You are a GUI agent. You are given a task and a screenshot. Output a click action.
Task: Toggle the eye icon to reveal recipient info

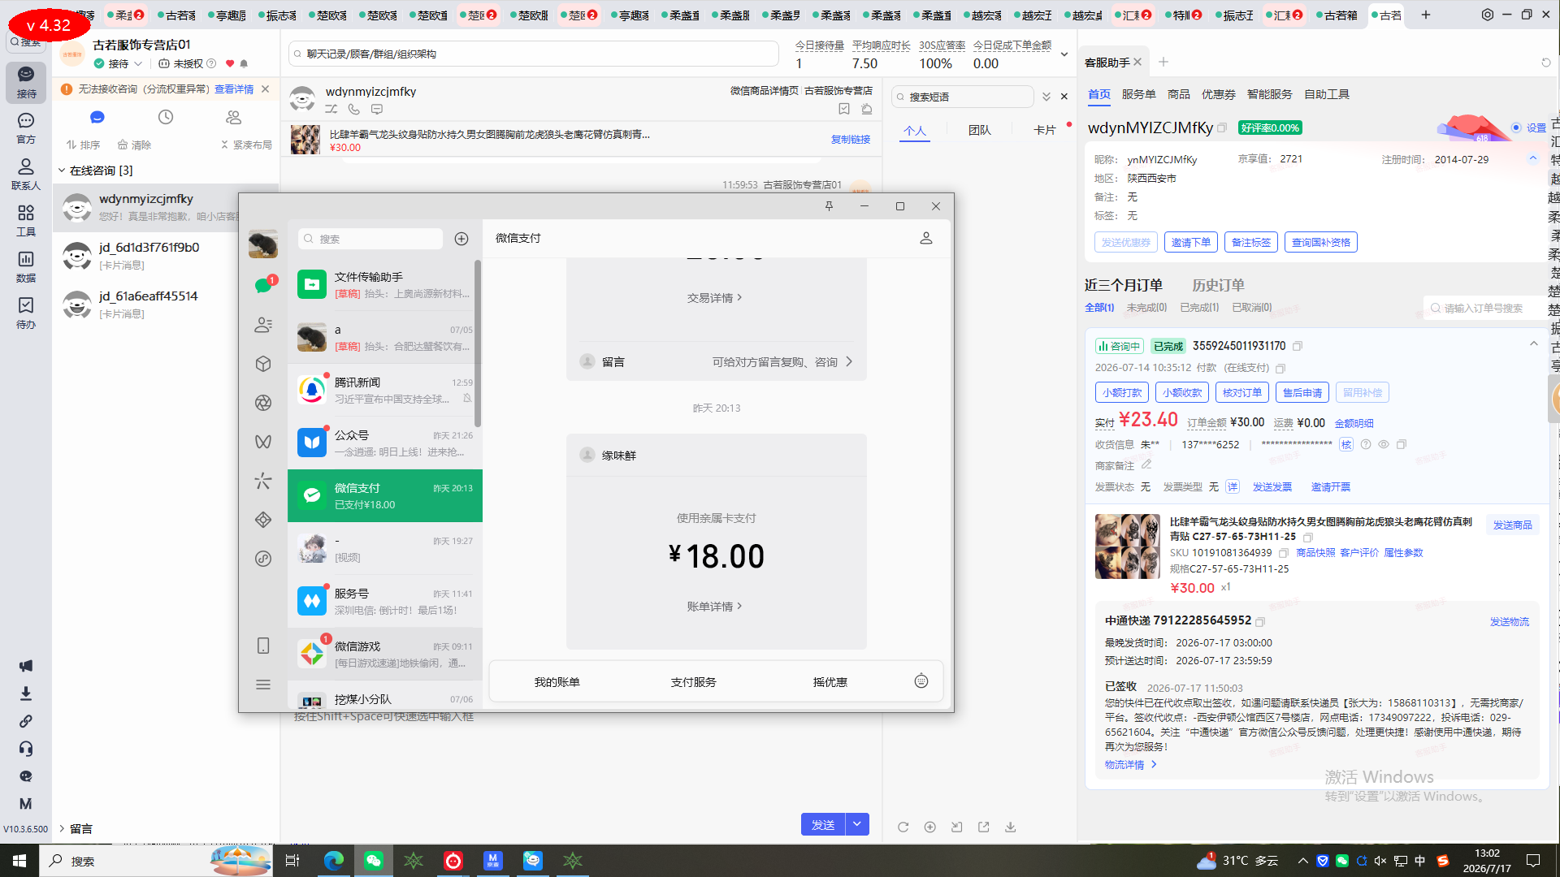pyautogui.click(x=1384, y=444)
